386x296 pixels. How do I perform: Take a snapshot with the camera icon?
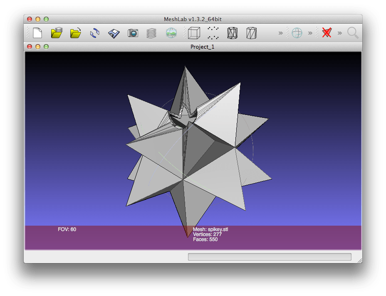tap(133, 33)
